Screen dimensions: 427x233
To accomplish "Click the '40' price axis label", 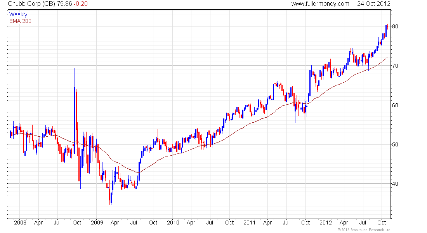I will click(395, 184).
